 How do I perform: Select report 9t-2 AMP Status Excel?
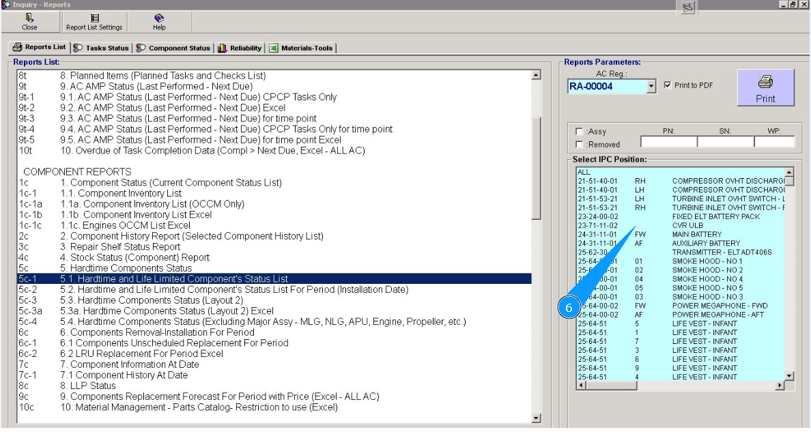[x=274, y=108]
